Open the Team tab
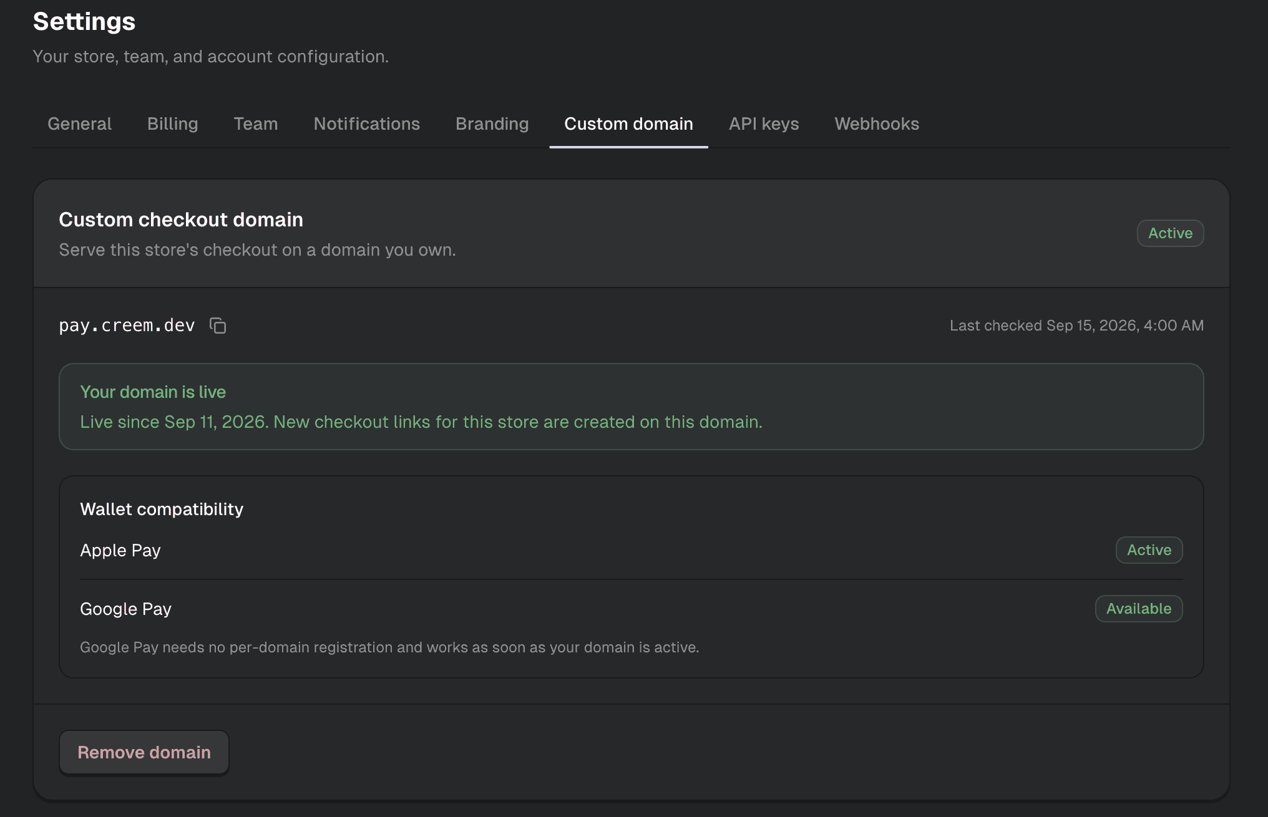1268x817 pixels. (256, 123)
